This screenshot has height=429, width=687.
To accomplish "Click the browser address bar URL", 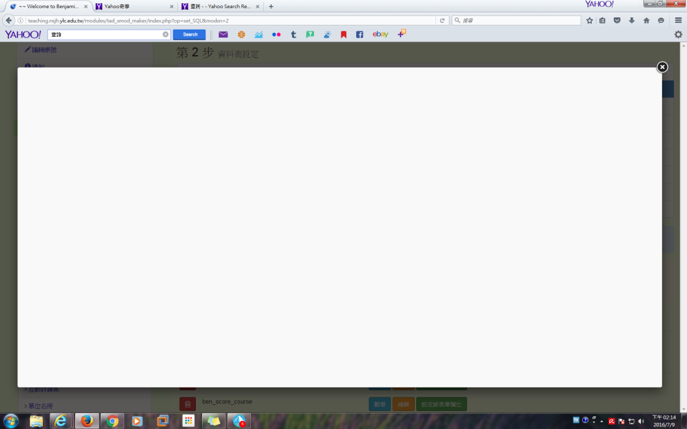I will pyautogui.click(x=128, y=21).
